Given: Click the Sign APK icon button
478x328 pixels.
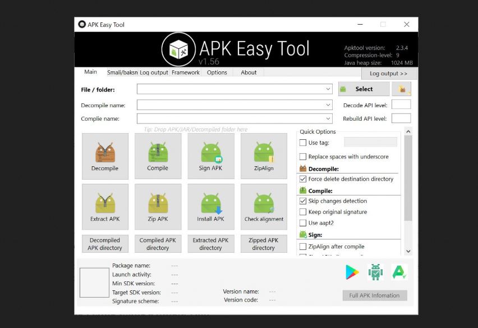Looking at the screenshot, I should pos(211,156).
